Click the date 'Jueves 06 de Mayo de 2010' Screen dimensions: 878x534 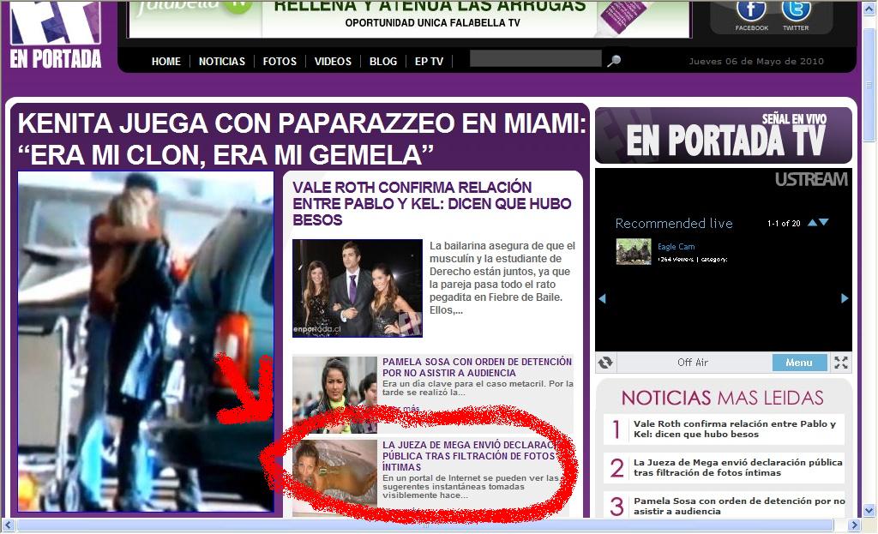coord(756,61)
